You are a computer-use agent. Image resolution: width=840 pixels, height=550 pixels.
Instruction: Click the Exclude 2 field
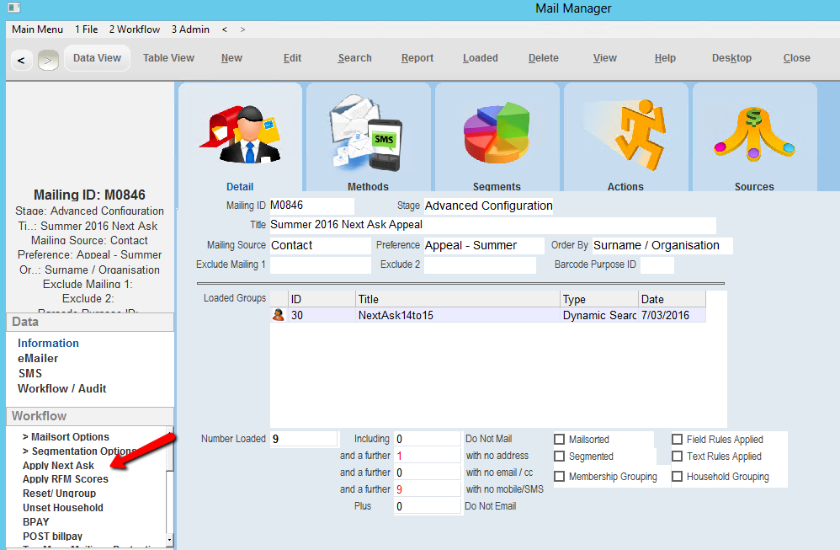(x=480, y=264)
